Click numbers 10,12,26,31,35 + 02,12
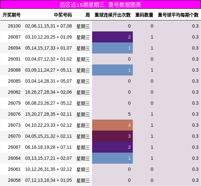Viewport: 201px width, 186px height. click(x=48, y=169)
